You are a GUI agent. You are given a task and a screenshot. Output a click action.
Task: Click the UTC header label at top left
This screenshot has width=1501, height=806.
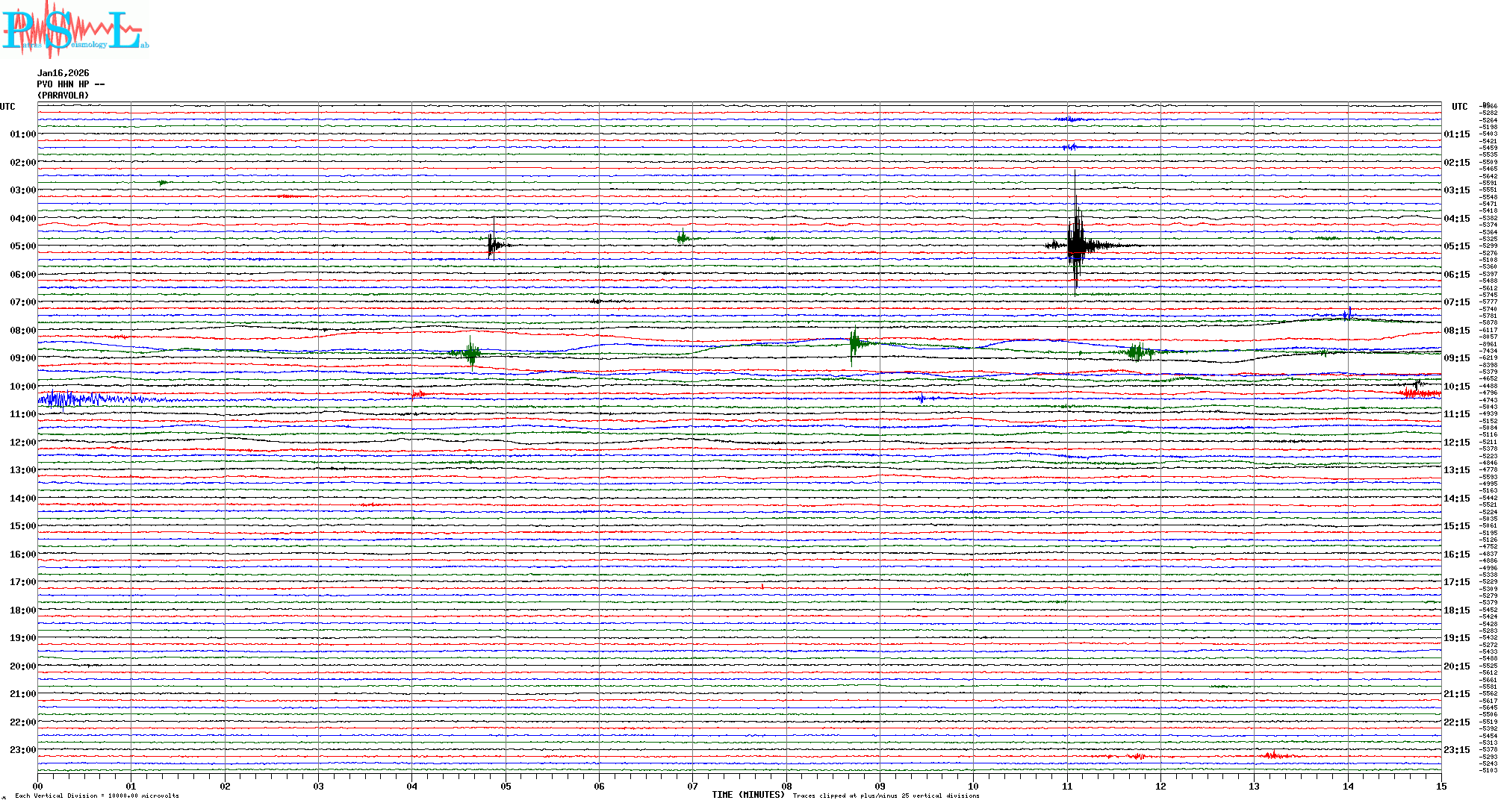pyautogui.click(x=7, y=107)
